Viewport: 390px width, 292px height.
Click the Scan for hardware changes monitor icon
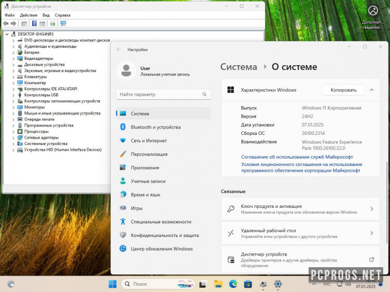[63, 23]
